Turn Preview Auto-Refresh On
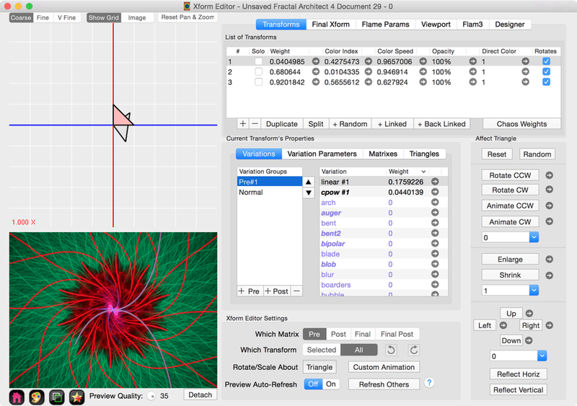Viewport: 577px width, 406px height. (331, 384)
